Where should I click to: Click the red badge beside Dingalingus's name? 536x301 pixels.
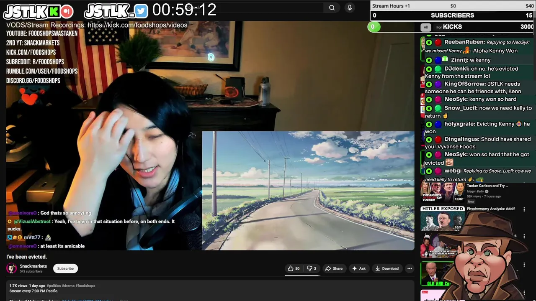[438, 139]
